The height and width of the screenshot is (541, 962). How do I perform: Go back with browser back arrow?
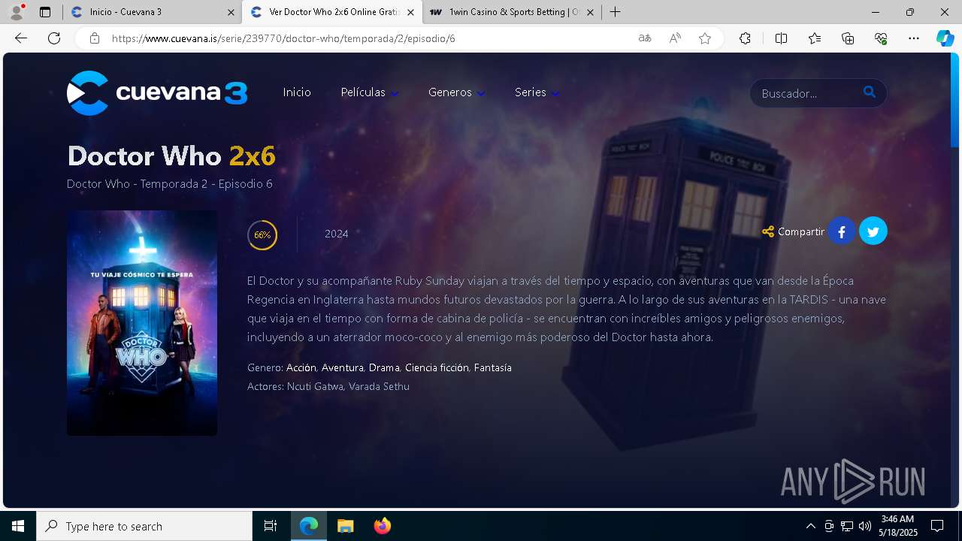[x=21, y=38]
